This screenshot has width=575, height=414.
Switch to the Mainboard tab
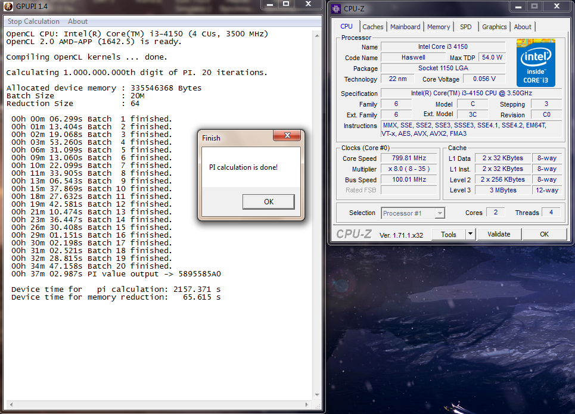tap(405, 27)
